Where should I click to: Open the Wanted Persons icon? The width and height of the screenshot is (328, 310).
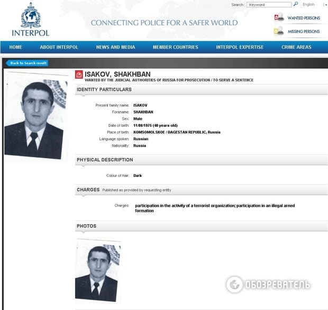279,17
